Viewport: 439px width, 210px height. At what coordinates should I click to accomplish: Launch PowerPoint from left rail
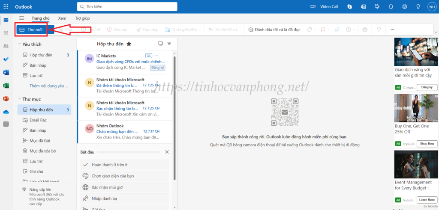pyautogui.click(x=6, y=98)
